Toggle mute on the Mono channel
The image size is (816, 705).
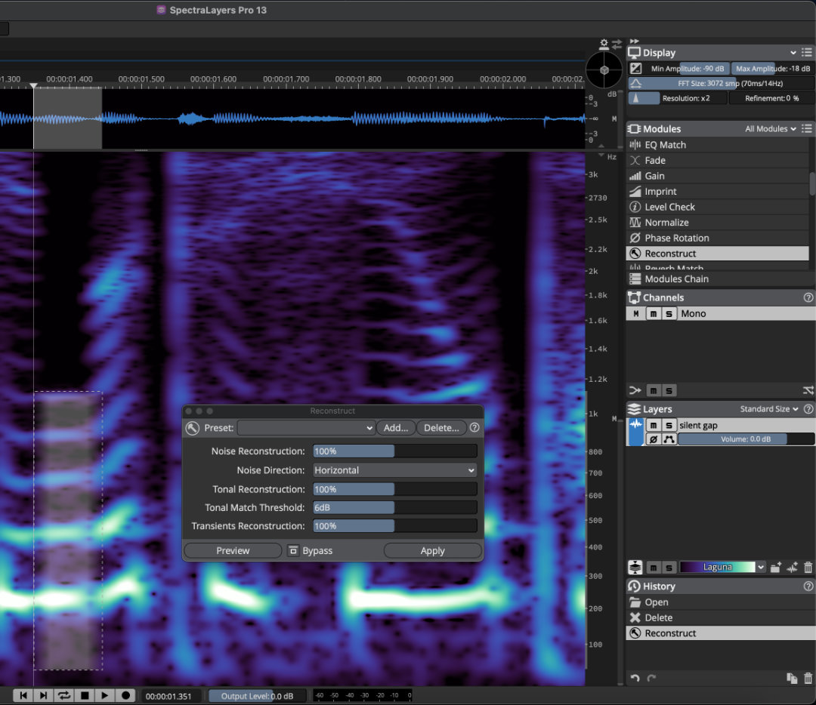click(x=653, y=313)
